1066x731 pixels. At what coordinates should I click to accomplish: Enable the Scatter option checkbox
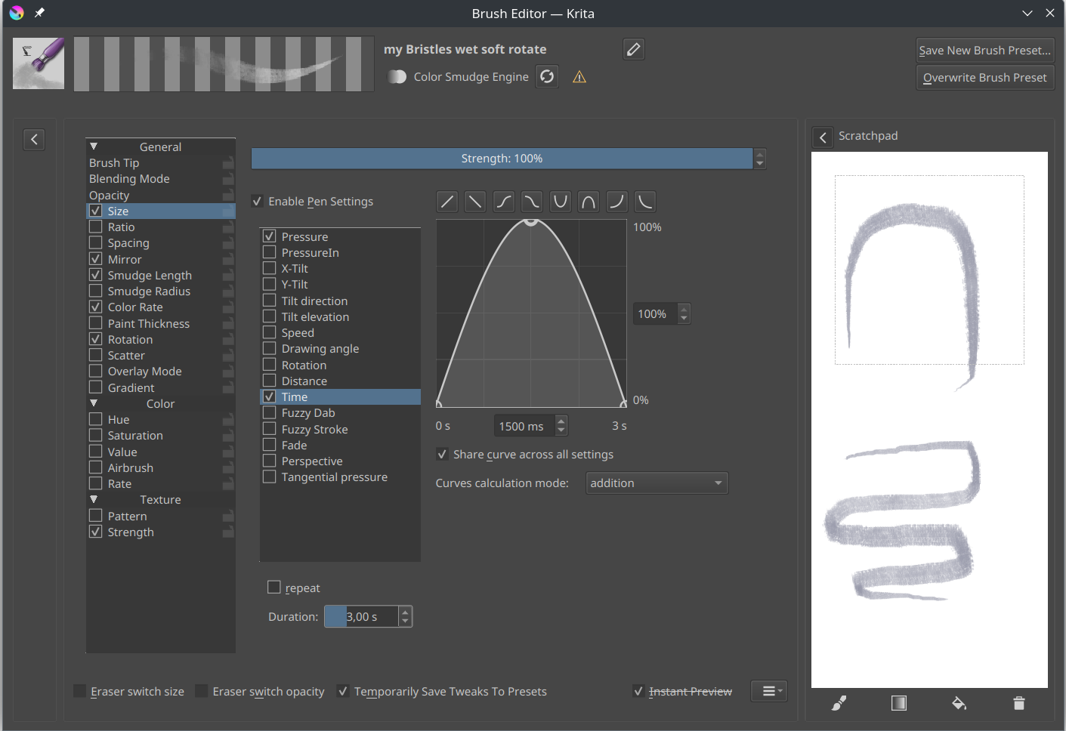coord(96,355)
